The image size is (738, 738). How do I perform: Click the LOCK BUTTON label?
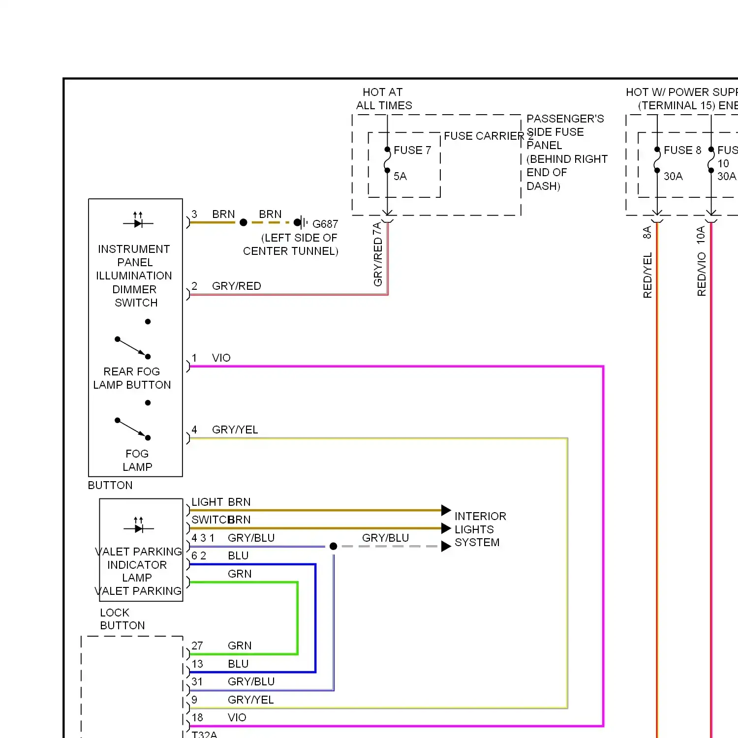click(123, 619)
